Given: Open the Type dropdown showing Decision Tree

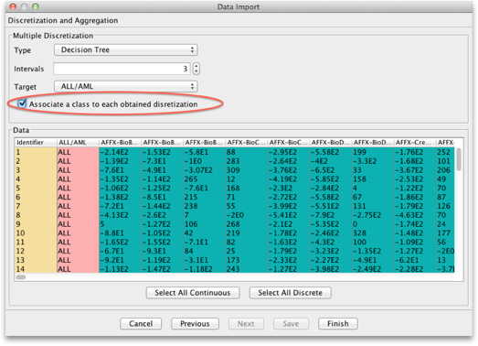Looking at the screenshot, I should pyautogui.click(x=125, y=49).
